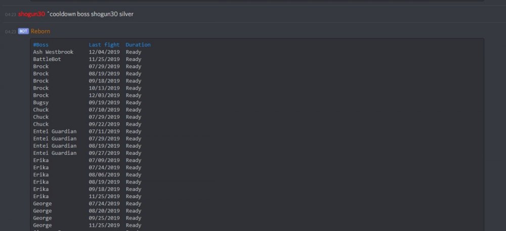Select the BattleBot boss name
Screen dimensions: 506x231
[47, 59]
